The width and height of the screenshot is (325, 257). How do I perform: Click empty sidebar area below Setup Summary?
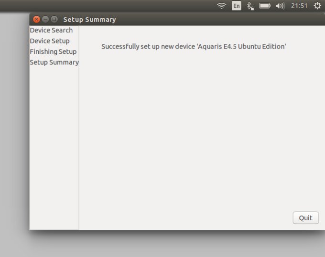click(x=54, y=143)
